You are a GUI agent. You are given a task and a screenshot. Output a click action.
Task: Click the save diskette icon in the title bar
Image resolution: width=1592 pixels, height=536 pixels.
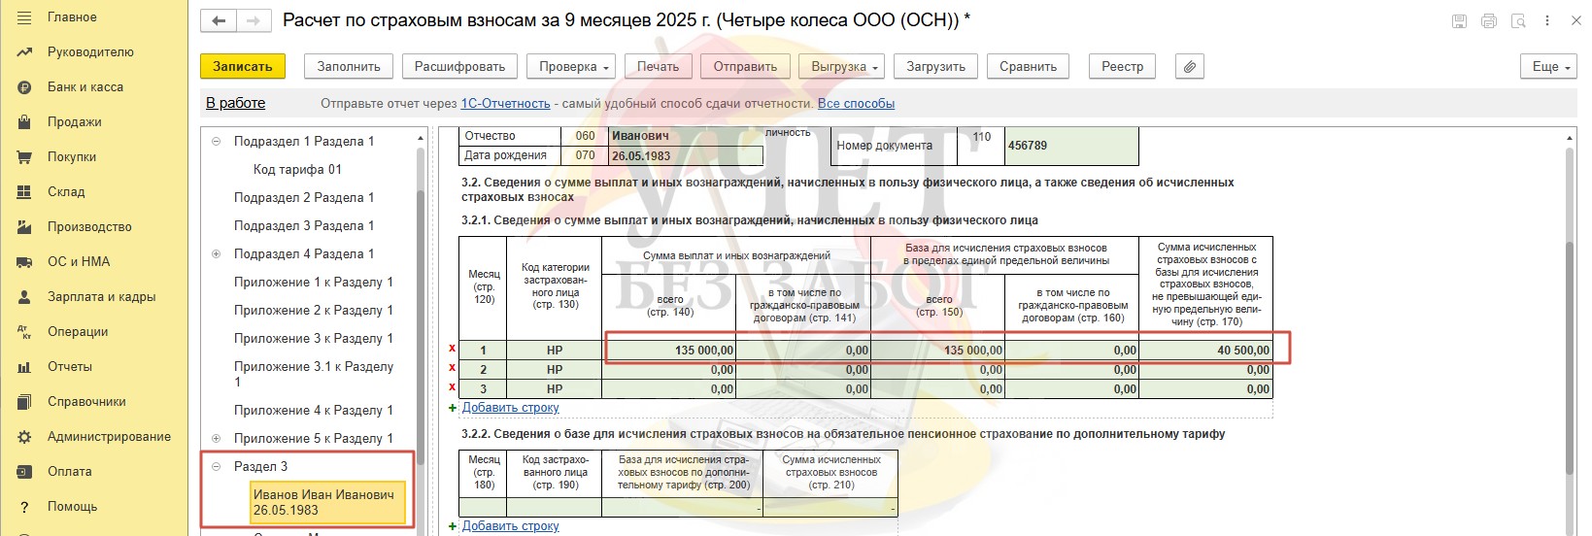click(1458, 20)
